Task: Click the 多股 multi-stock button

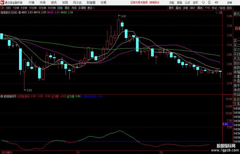Action: 185,8
